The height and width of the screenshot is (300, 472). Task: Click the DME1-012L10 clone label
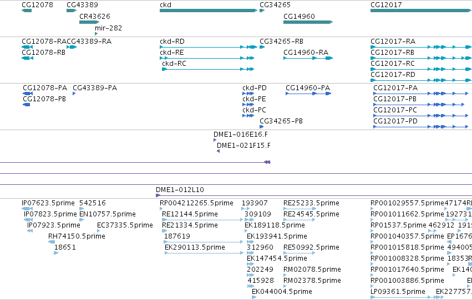[x=180, y=190]
